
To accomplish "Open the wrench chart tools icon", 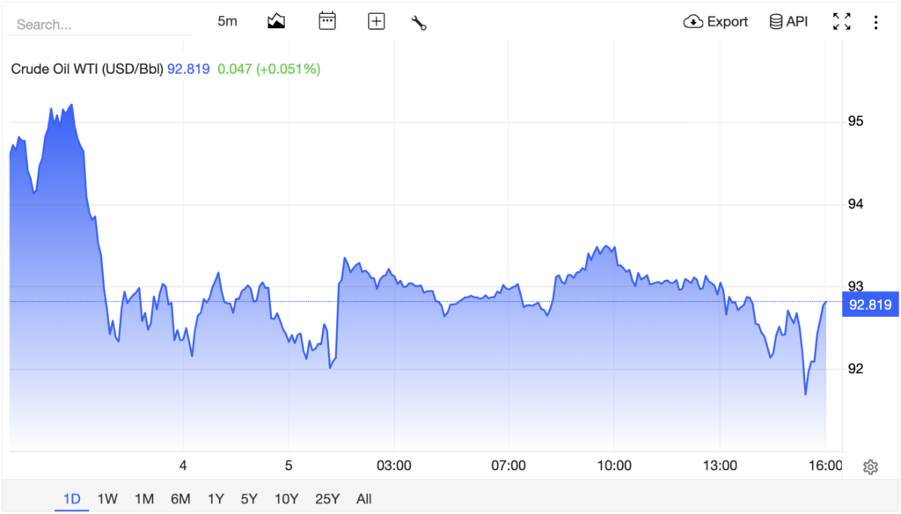I will (419, 22).
